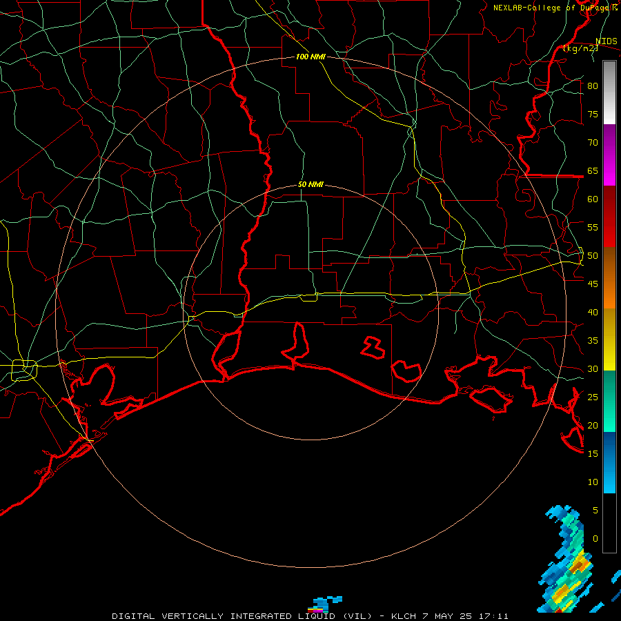Click the "100 NMI" range ring label
Screen dimensions: 621x621
(x=310, y=57)
